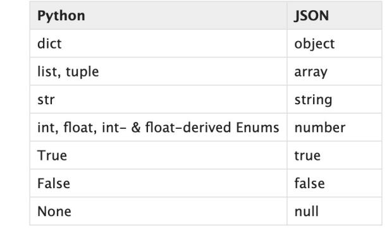Click the int, float, Enums cell
Screen dimensions: 387x228
159,128
